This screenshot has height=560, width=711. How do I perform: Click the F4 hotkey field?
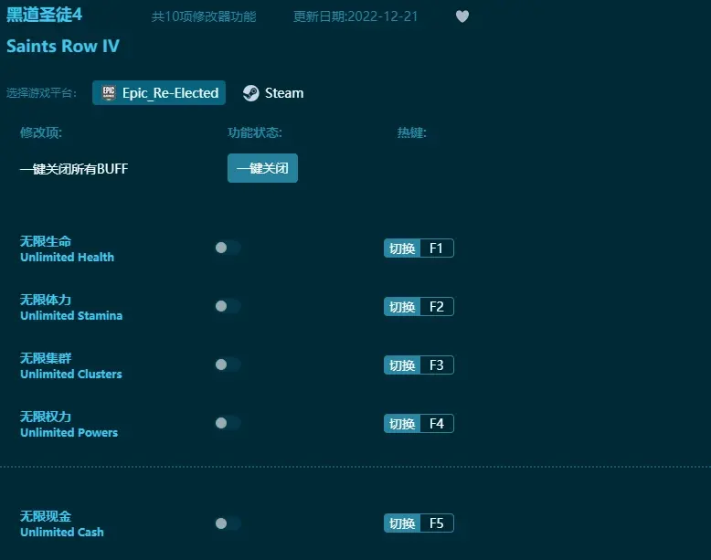click(437, 424)
